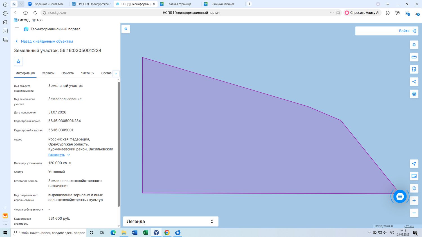Locate my position on map
The image size is (422, 237).
(414, 164)
